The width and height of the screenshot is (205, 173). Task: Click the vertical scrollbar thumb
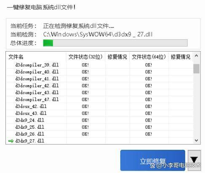196,69
